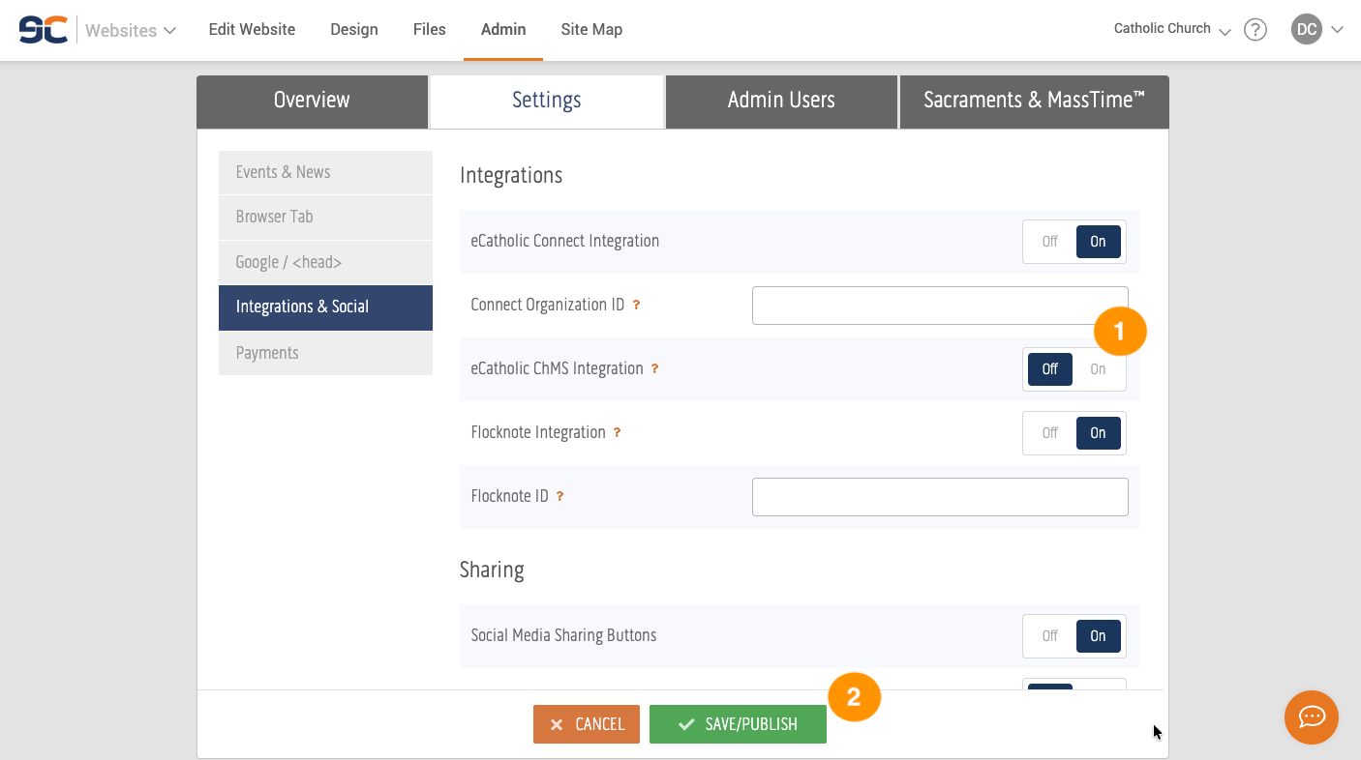Open the orange chat bubble widget
Screen dimensions: 1361x760
(1312, 717)
